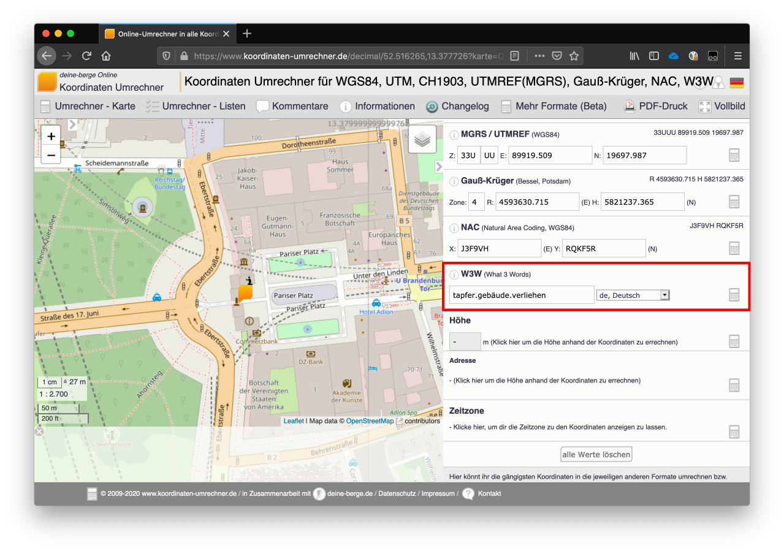Screen dimensions: 784x551
Task: Open the browser Library icon
Action: 634,56
